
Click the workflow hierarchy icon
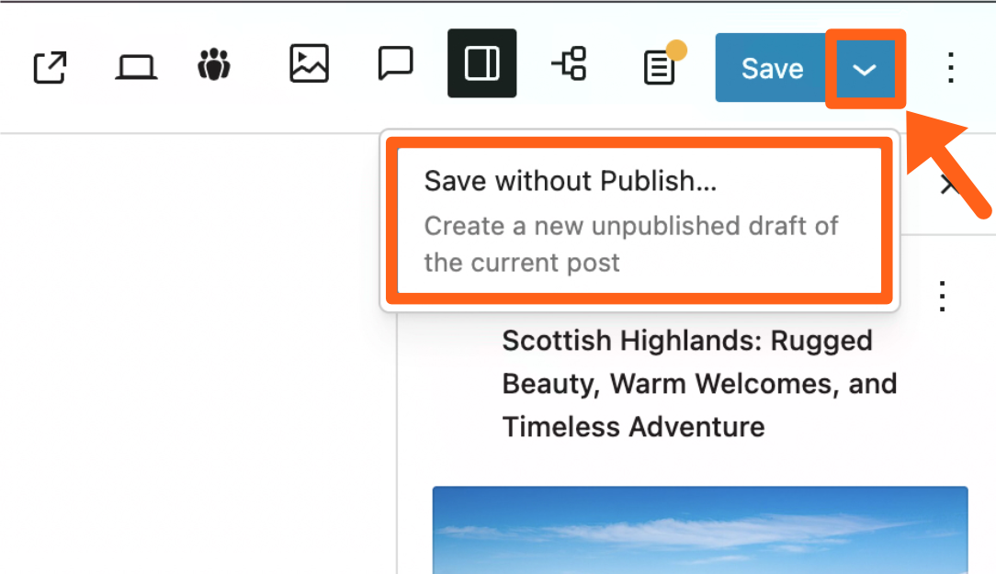tap(569, 64)
